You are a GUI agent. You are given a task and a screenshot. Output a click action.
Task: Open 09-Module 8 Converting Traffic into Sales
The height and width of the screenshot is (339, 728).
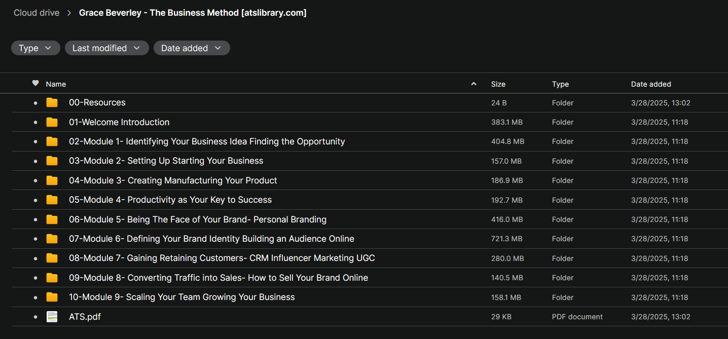coord(218,278)
